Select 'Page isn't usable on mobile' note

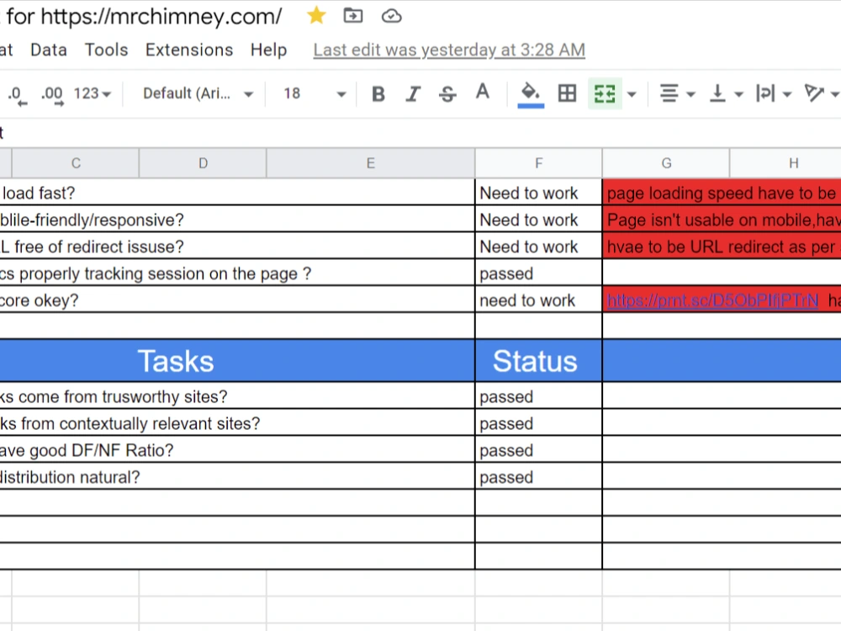tap(722, 219)
